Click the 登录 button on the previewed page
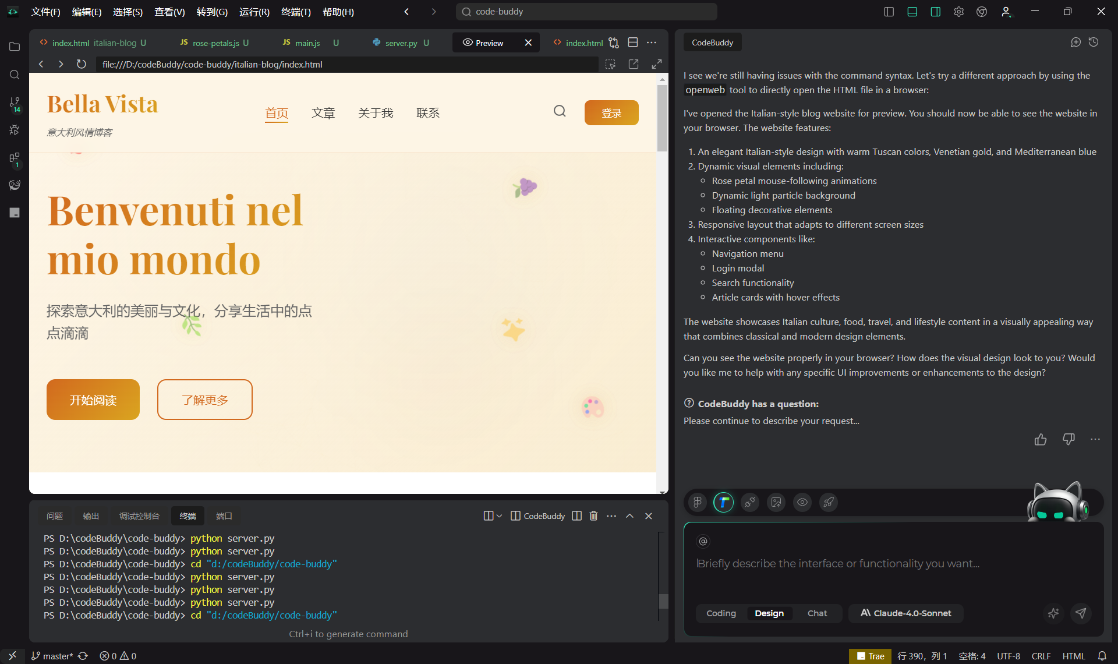Screen dimensions: 1118x664 click(x=611, y=113)
